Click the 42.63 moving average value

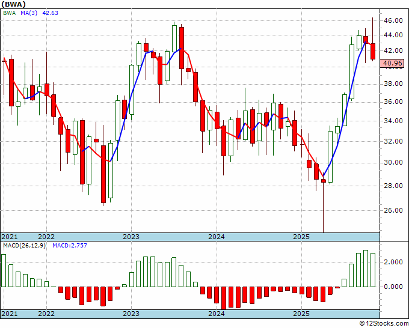pos(50,13)
